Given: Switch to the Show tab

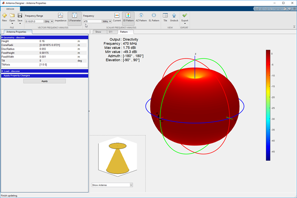Looking at the screenshot, I should point(98,32).
